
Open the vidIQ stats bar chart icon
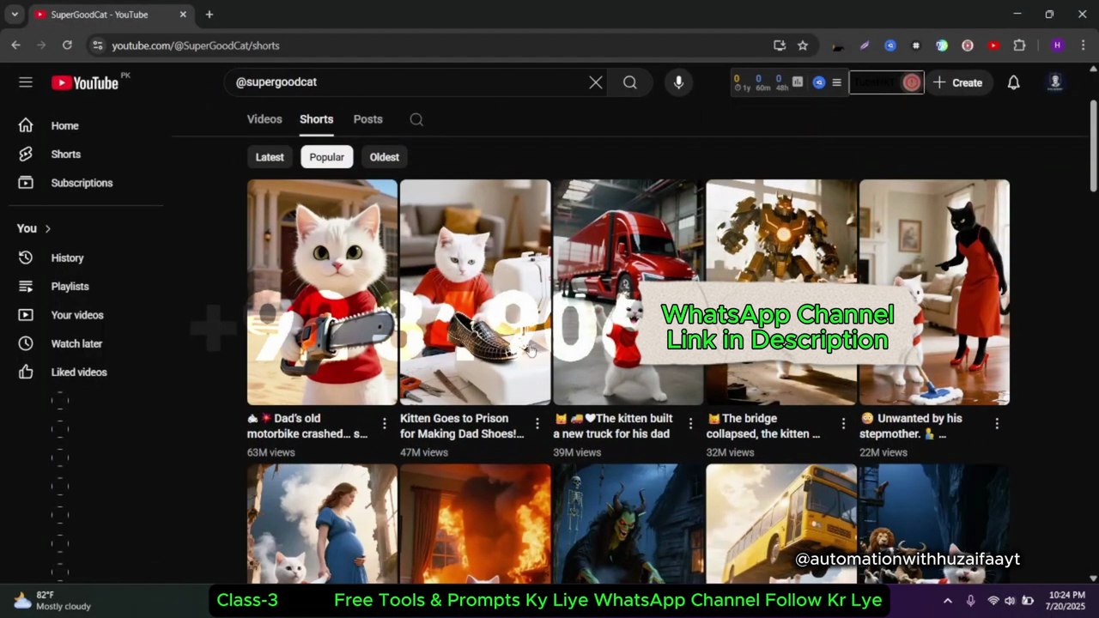pyautogui.click(x=798, y=82)
